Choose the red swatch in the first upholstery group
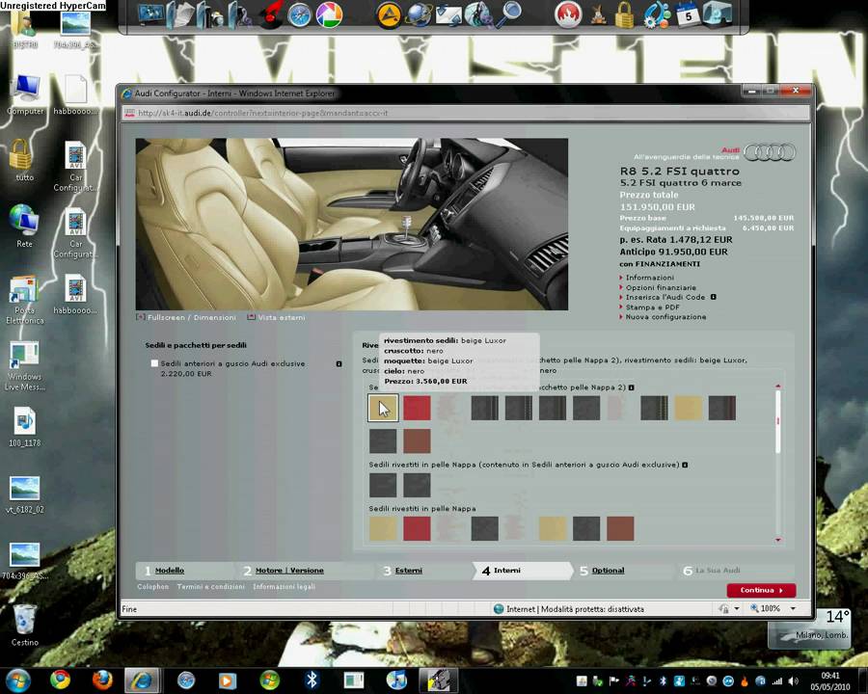Screen dimensions: 868x694 tap(417, 408)
